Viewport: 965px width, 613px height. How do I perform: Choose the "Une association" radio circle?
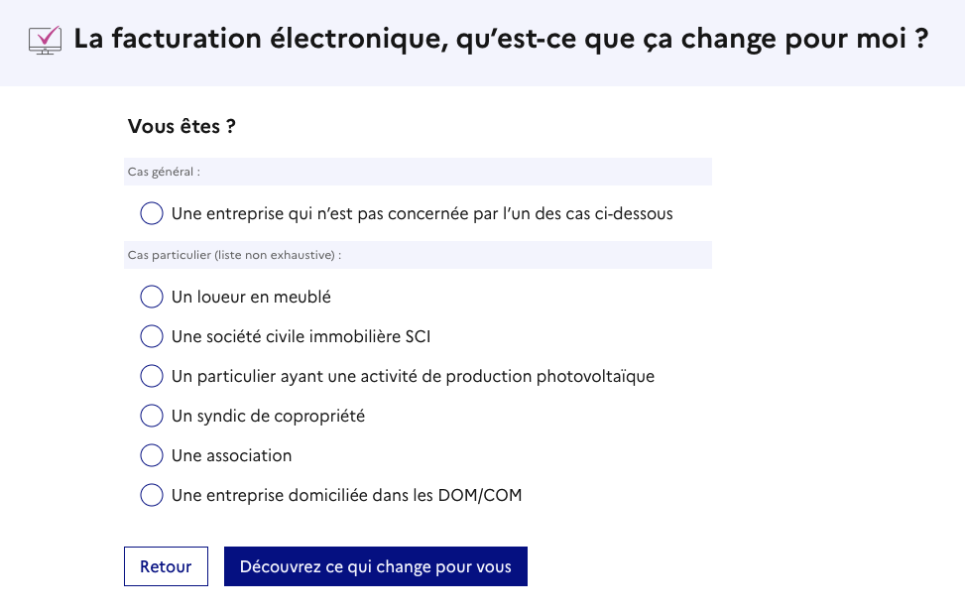152,455
